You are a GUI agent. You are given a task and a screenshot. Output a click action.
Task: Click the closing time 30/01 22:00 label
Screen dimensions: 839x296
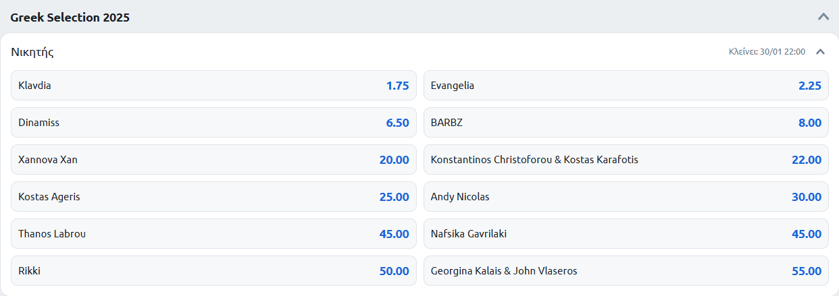click(x=767, y=52)
